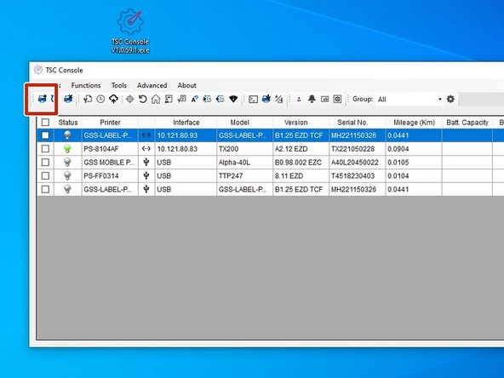Click the Status column header
504x378 pixels.
(x=68, y=123)
